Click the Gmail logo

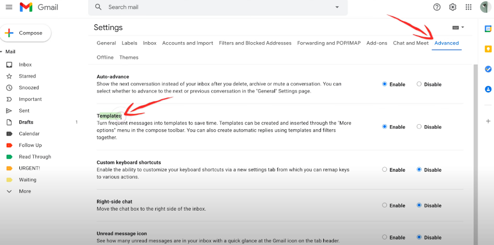39,7
